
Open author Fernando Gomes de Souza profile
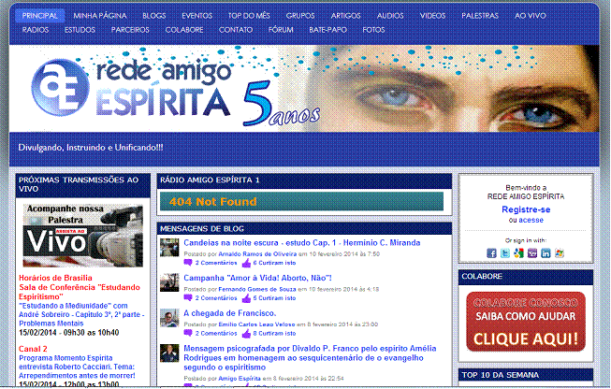tap(257, 289)
